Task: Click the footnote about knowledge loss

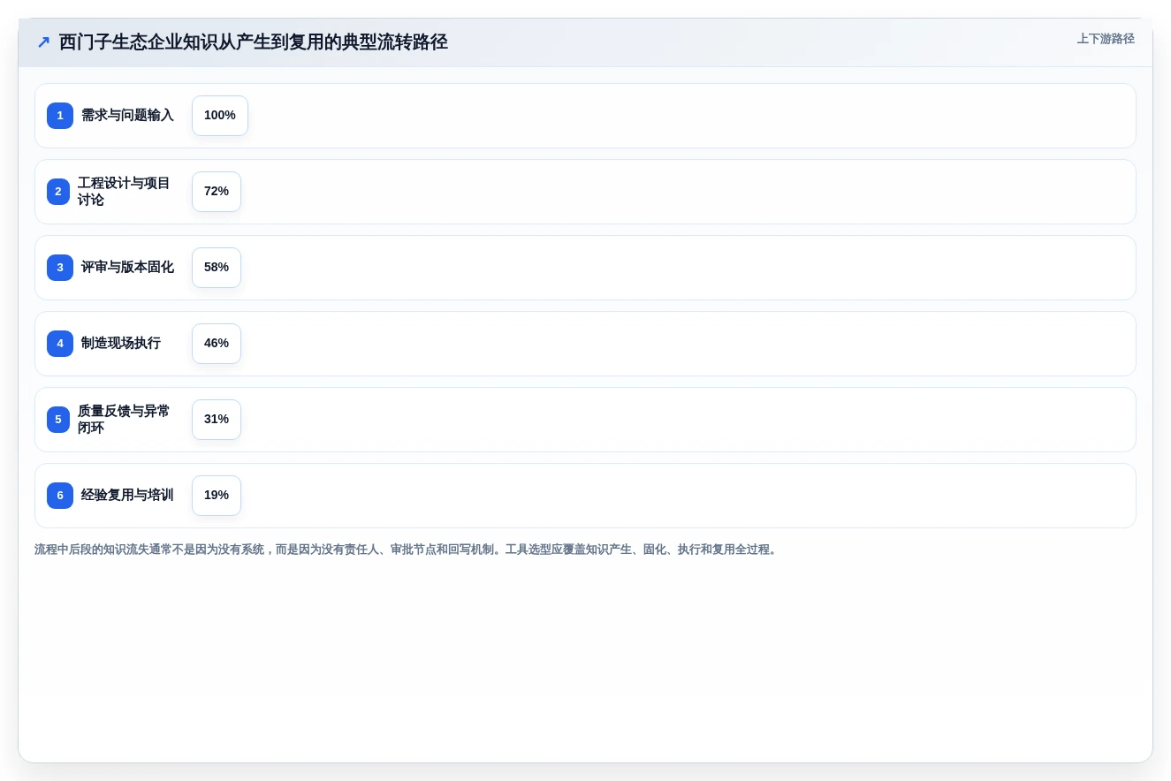Action: [x=407, y=550]
